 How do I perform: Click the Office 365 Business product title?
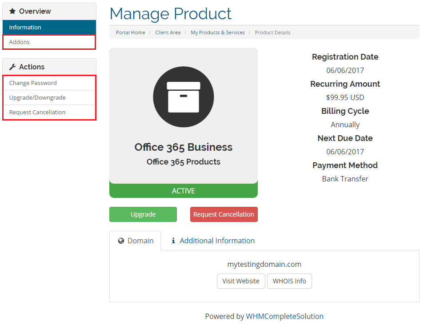pyautogui.click(x=184, y=147)
